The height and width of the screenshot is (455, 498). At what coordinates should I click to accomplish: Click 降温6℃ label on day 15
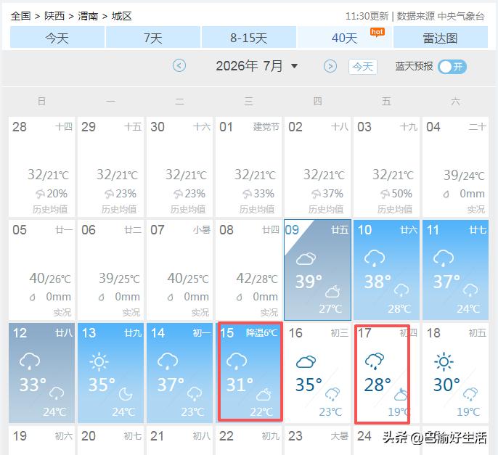click(x=262, y=333)
